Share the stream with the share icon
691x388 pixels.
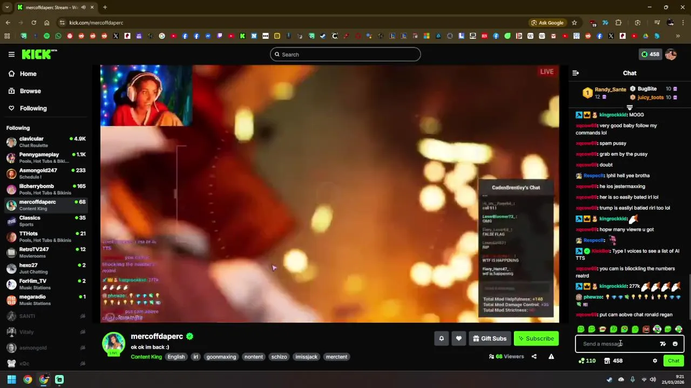[534, 356]
